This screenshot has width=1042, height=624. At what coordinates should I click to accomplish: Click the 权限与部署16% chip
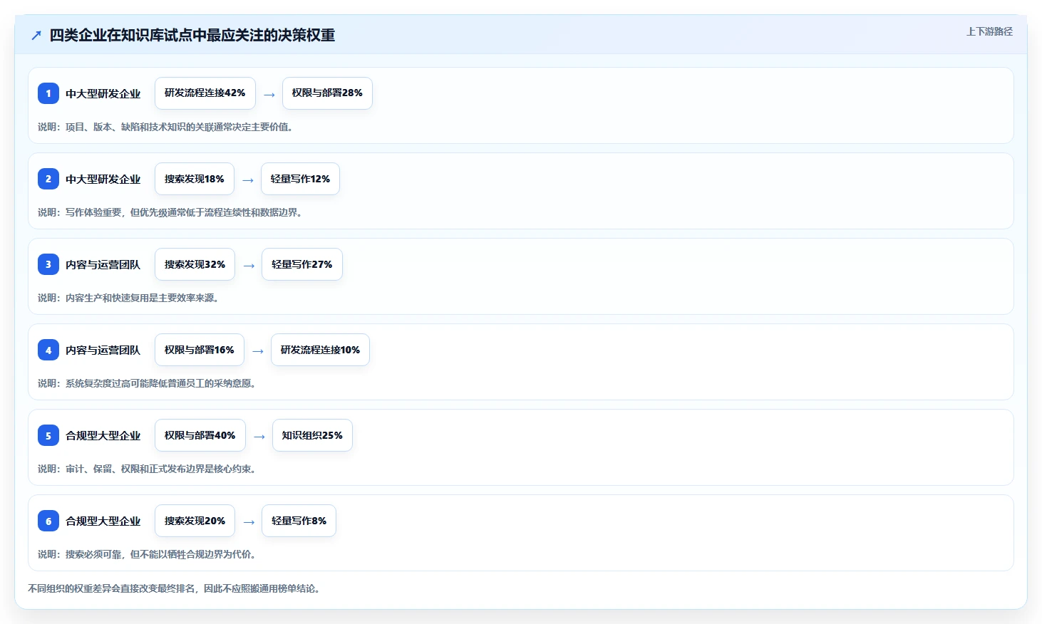click(x=200, y=350)
